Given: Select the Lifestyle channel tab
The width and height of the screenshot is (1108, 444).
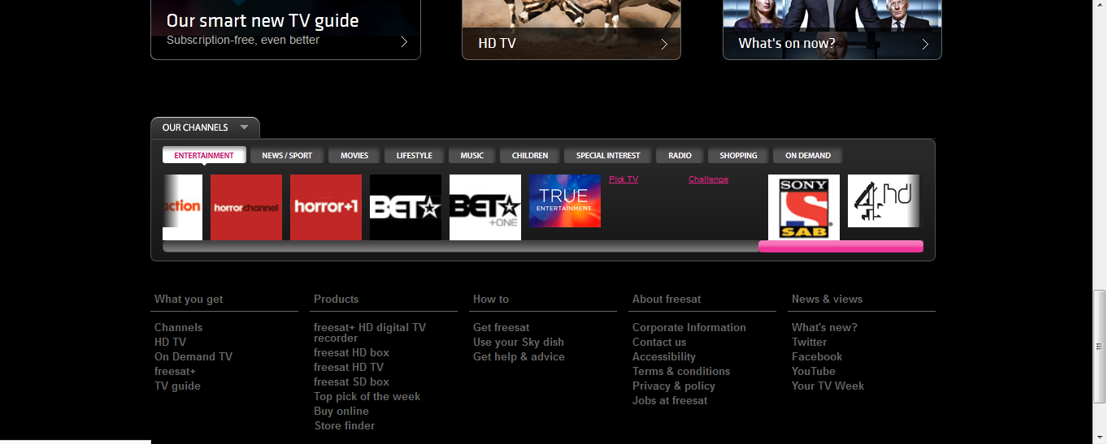Looking at the screenshot, I should coord(415,155).
